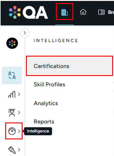This screenshot has height=156, width=114.
Task: Expand the sidebar with round chevron button
Action: 25,33
